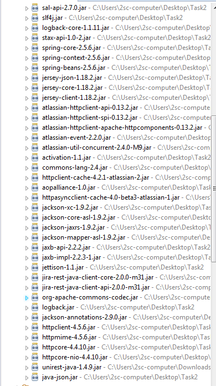The image size is (216, 386).
Task: Click the jar icon for commons-lang-2.4.jar
Action: (x=35, y=167)
